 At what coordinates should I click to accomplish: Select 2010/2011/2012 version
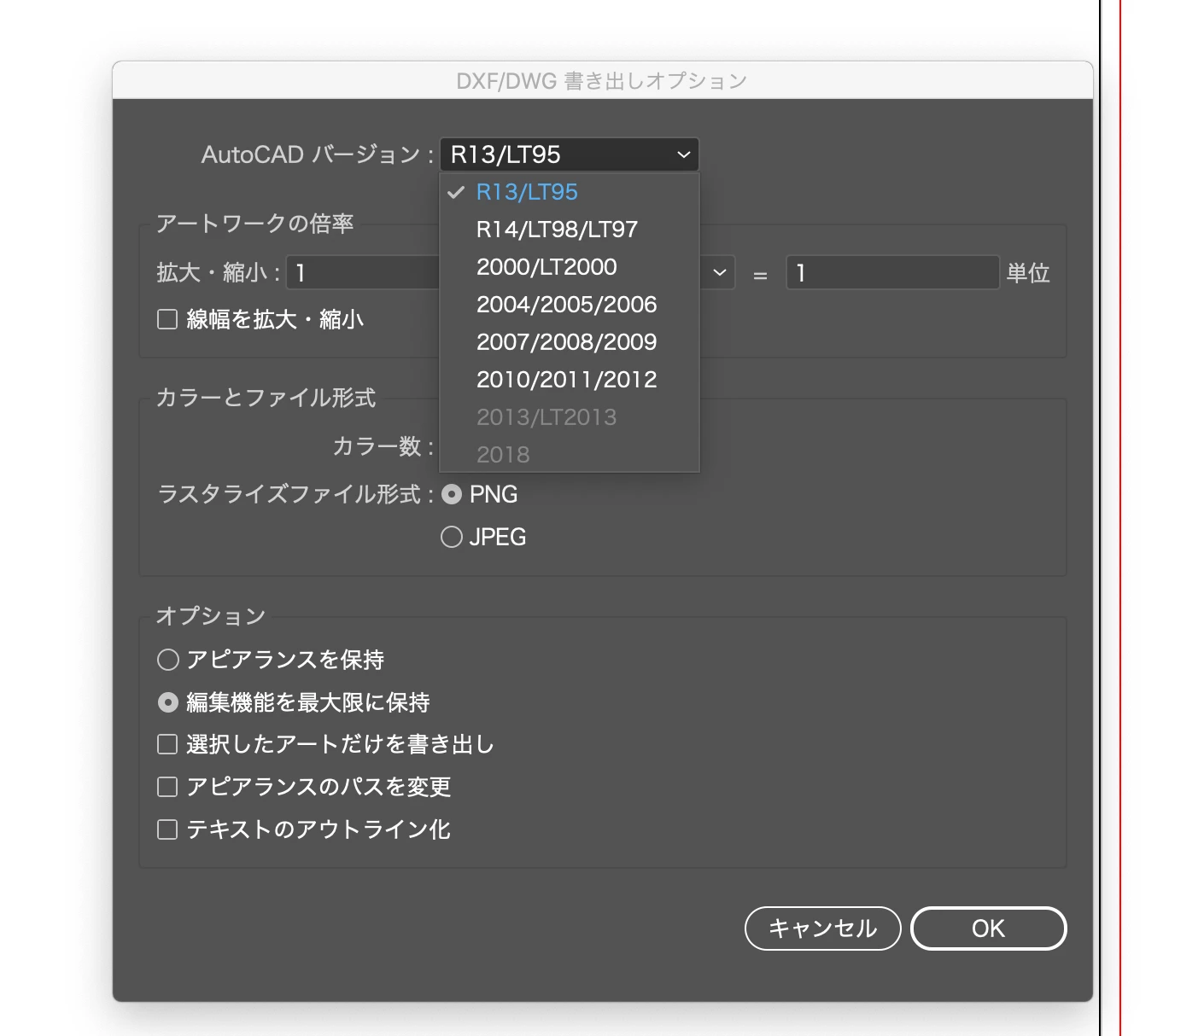point(570,380)
